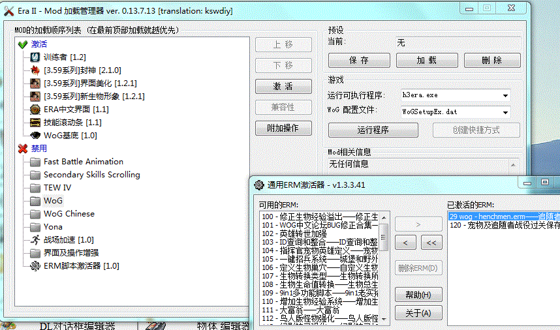Click the 关于(A) button
Screen dimensions: 560x330
click(418, 313)
